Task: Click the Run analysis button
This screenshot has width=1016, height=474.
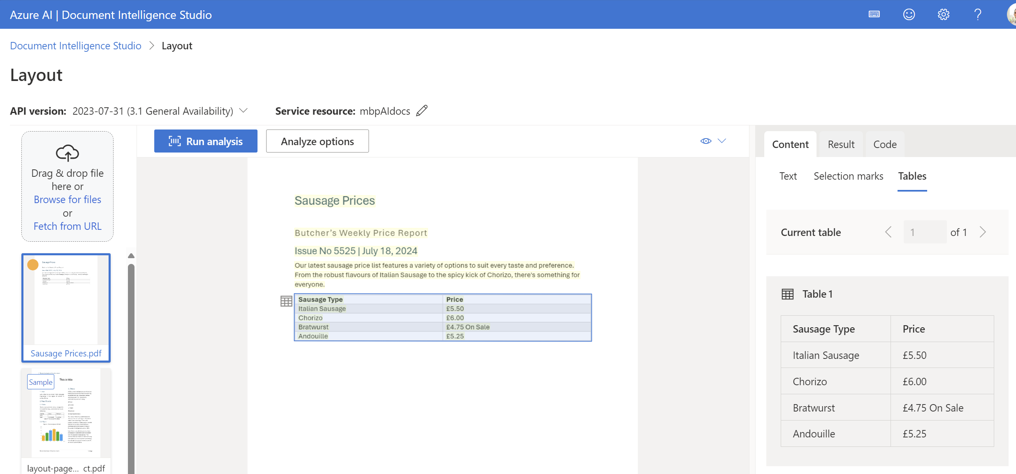Action: tap(206, 141)
